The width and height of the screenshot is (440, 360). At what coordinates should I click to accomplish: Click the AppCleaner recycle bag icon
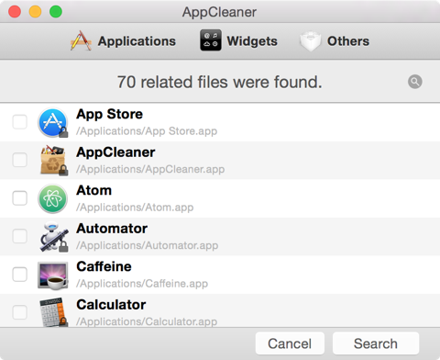click(x=53, y=161)
